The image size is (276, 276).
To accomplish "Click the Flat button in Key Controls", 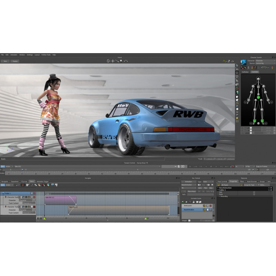I will tap(206, 188).
